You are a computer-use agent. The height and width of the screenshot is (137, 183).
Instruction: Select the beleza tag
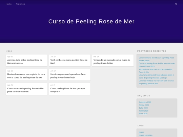coord(141,132)
